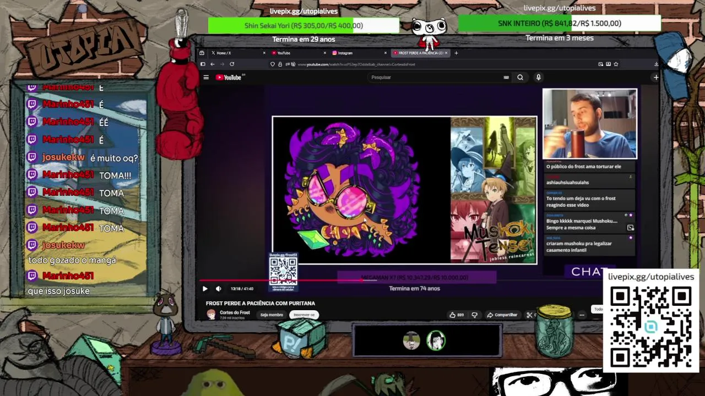This screenshot has height=396, width=705.
Task: Click chat message 'todo gozado o mangá'
Action: 72,260
